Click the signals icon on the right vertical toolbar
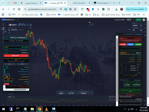149x112 pixels. (145, 28)
